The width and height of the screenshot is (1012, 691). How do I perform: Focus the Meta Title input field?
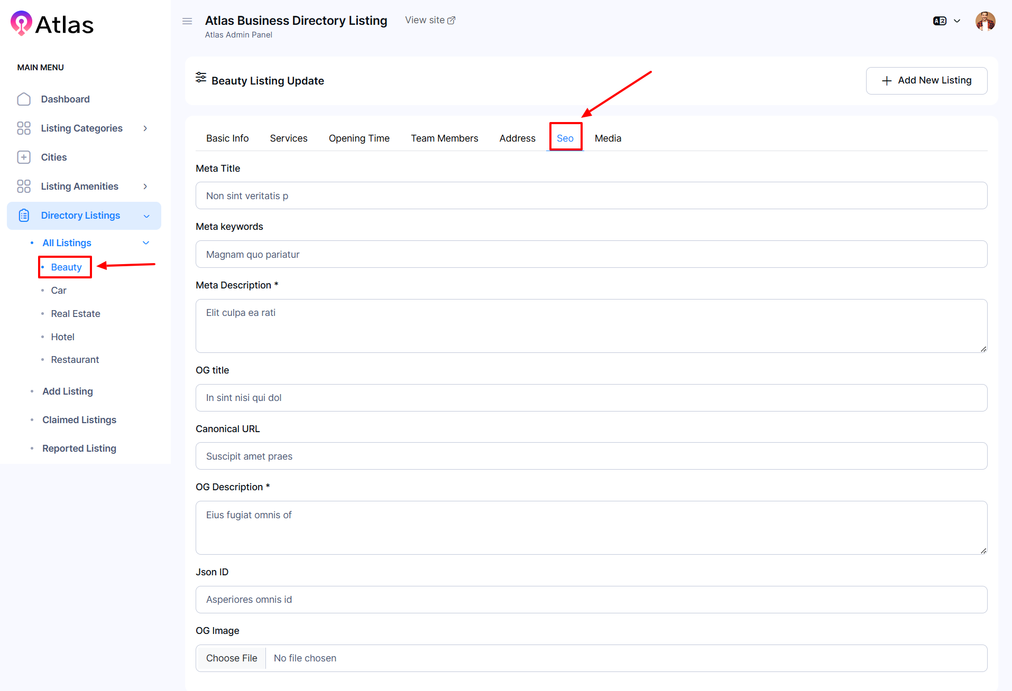click(591, 196)
